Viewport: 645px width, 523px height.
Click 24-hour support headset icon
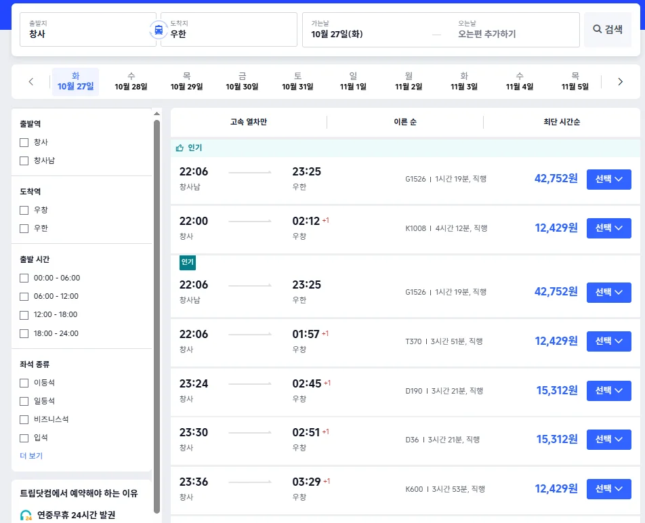(x=26, y=515)
